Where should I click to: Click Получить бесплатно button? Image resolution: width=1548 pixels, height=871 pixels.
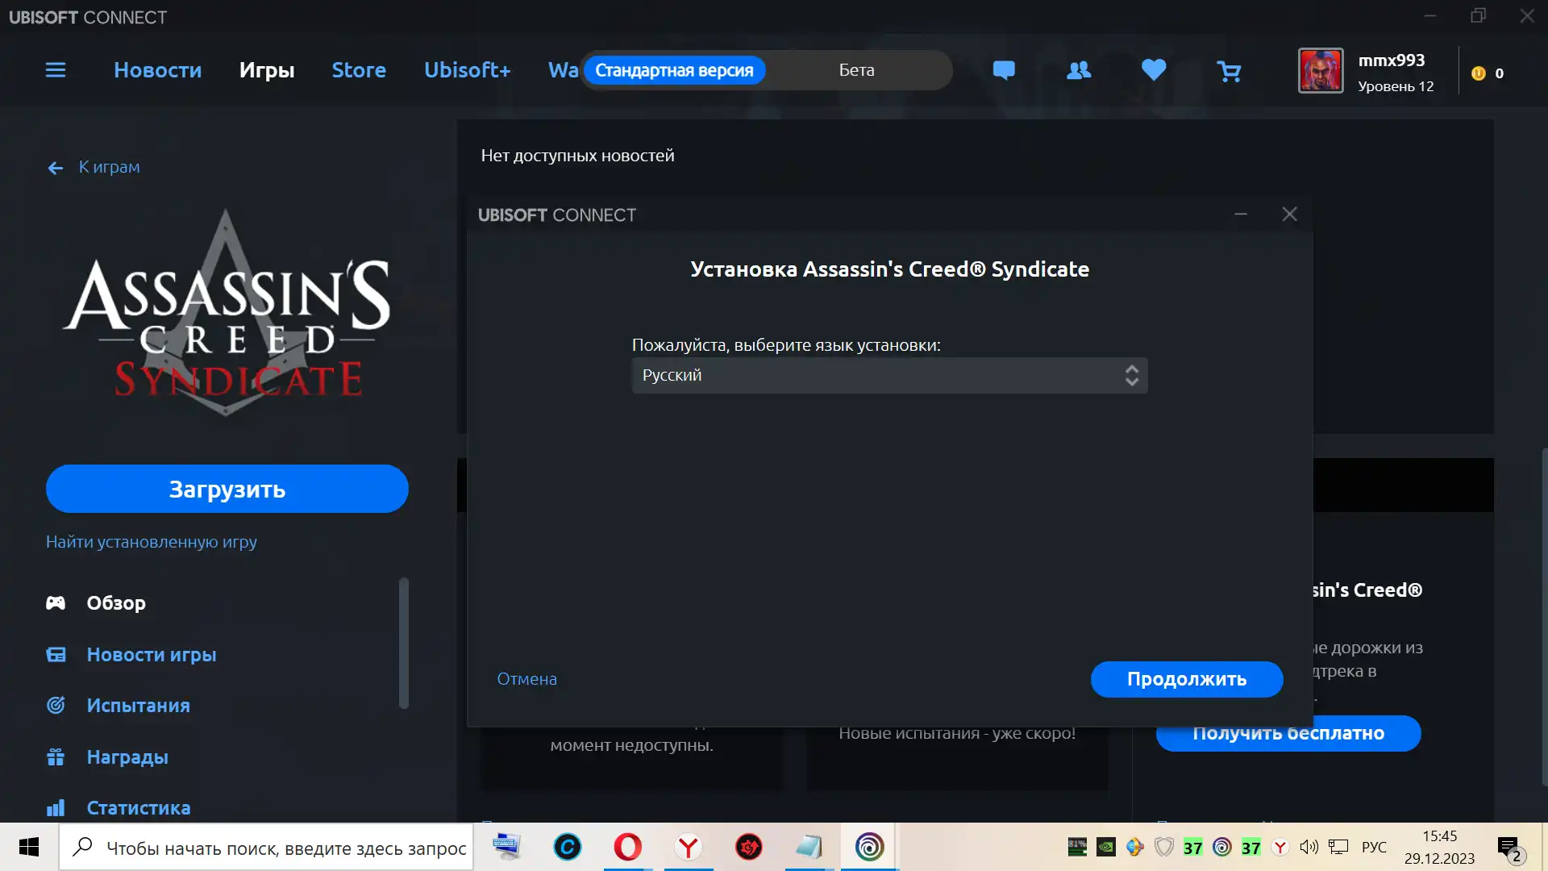(x=1288, y=734)
